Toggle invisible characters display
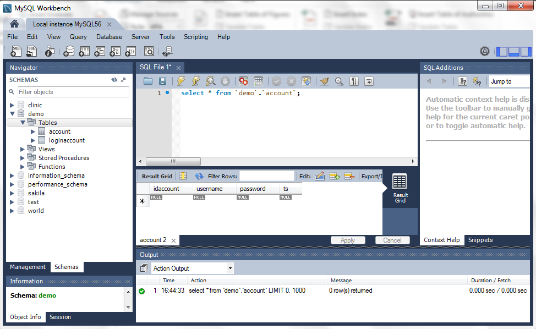 tap(354, 81)
